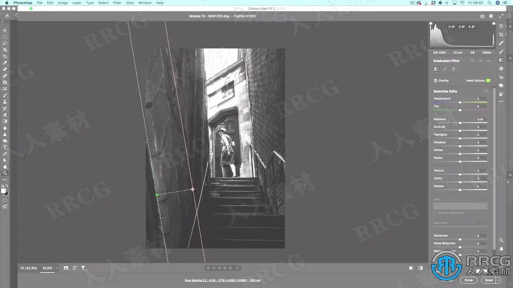Open the Filter menu
Viewport: 513px width, 288px height.
(x=117, y=3)
